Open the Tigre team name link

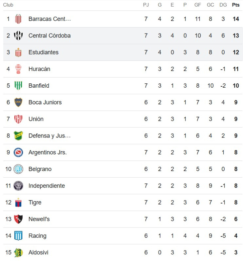[x=35, y=203]
